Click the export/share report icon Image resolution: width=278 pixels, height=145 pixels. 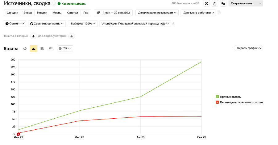click(x=215, y=4)
